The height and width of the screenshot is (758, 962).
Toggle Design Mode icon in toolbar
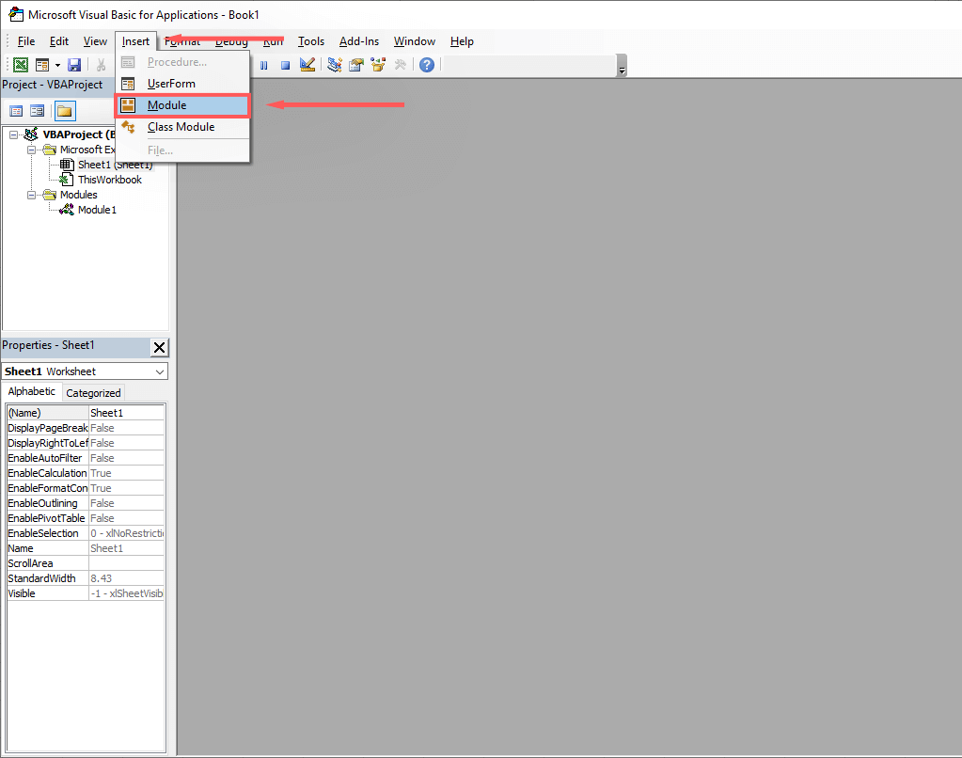click(x=308, y=65)
